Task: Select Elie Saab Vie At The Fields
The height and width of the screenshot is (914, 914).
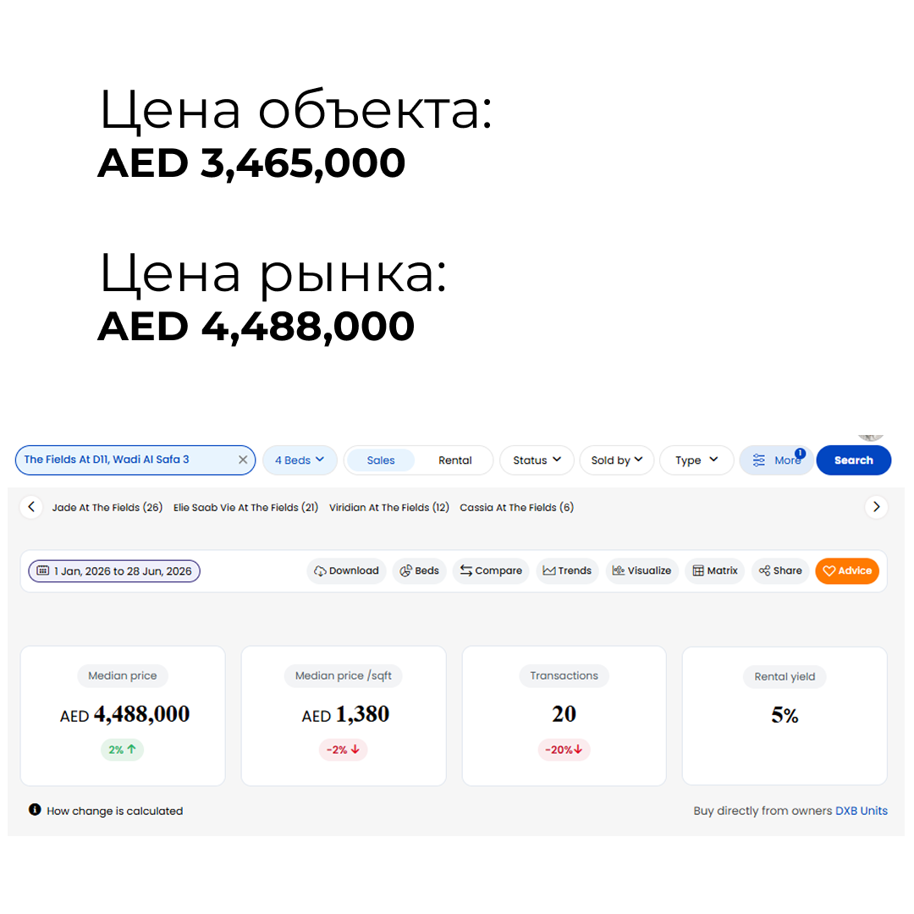Action: tap(245, 507)
